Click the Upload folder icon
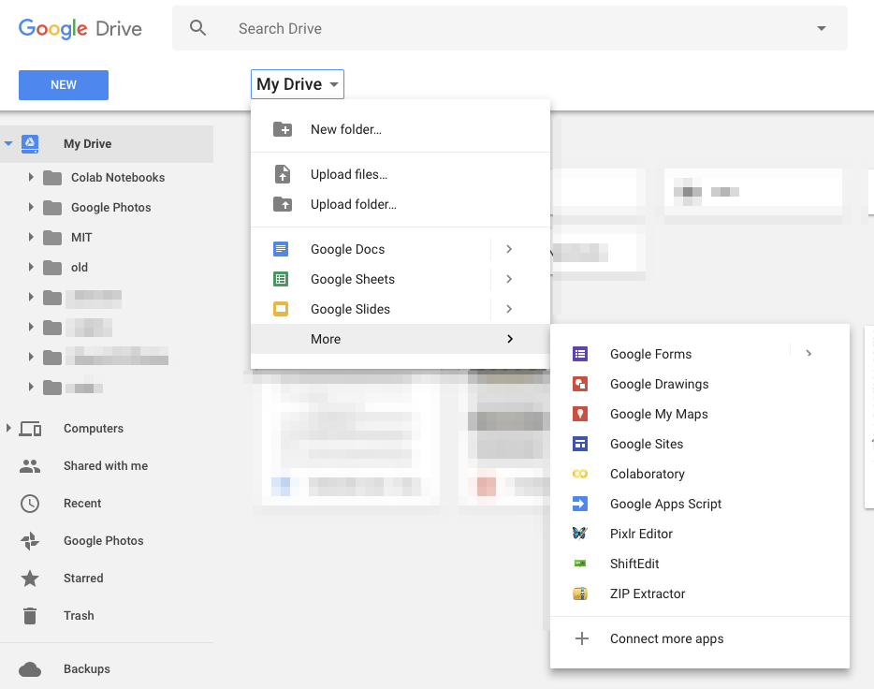The image size is (874, 689). (x=283, y=205)
